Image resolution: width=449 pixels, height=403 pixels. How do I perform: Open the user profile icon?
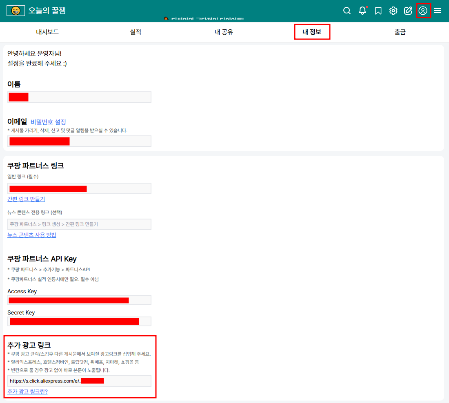pos(423,11)
